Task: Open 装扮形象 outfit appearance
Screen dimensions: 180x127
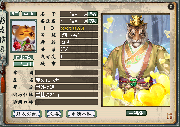Action: (136, 113)
